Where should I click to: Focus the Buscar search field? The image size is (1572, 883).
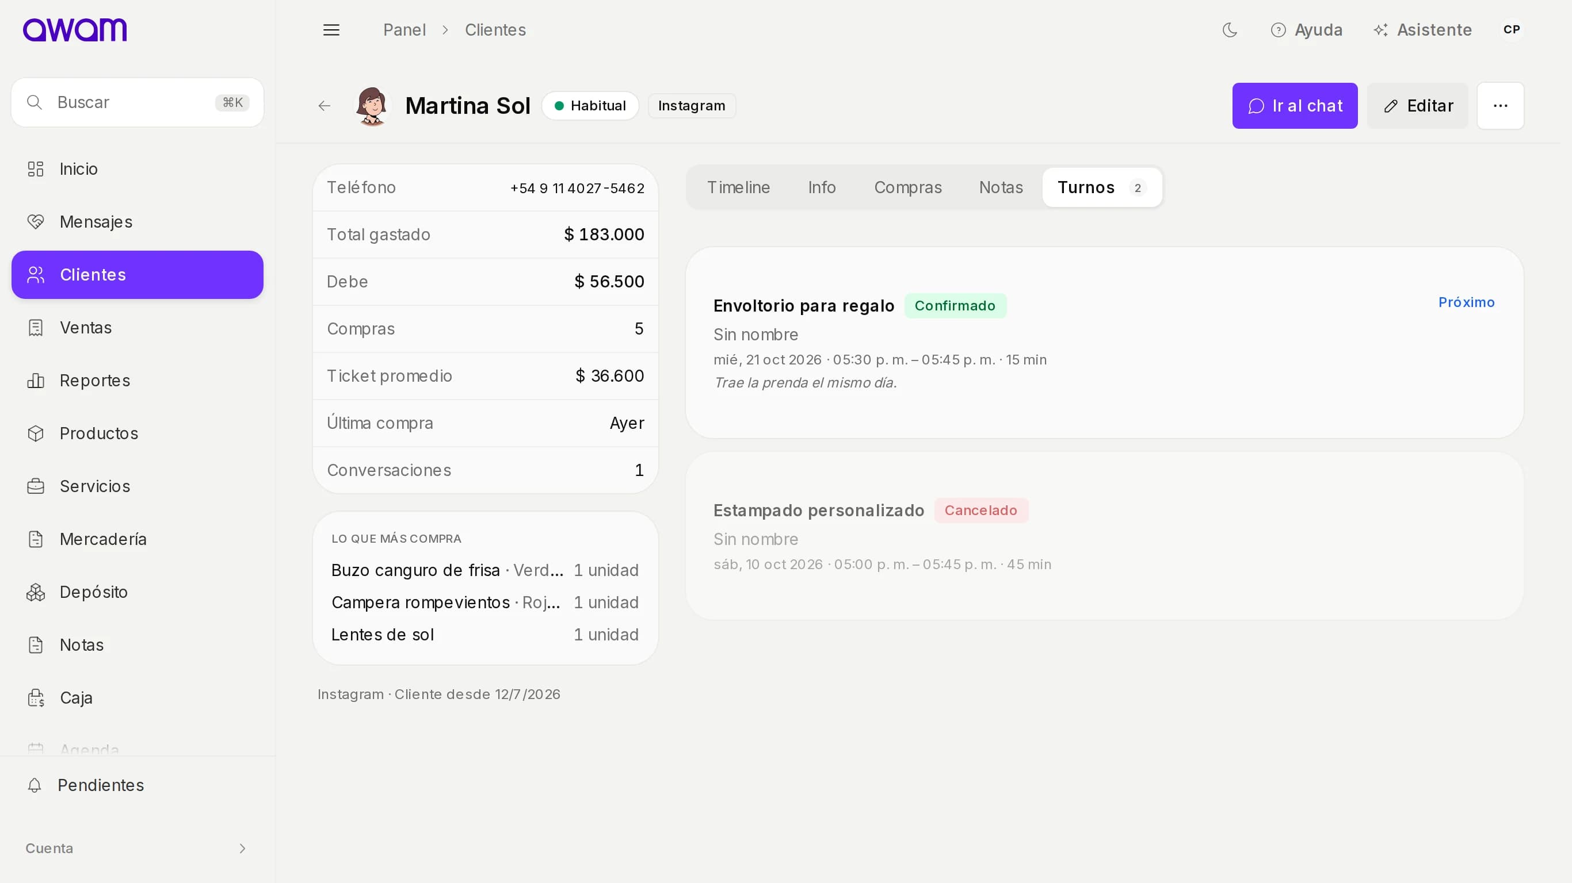138,102
